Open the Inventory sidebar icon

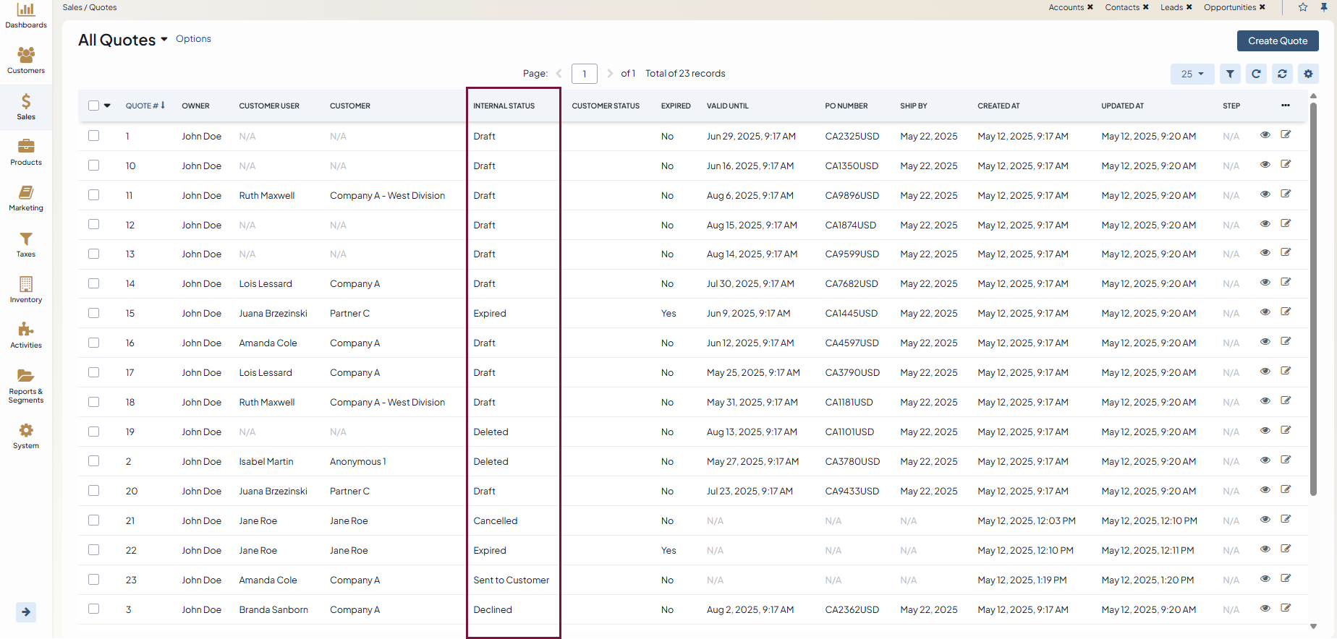(26, 290)
